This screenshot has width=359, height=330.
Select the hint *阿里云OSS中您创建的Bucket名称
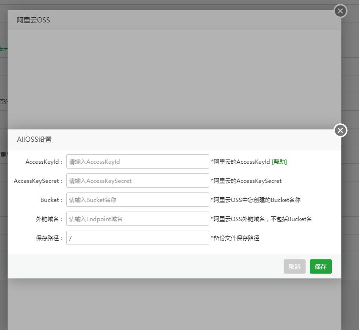pos(256,200)
